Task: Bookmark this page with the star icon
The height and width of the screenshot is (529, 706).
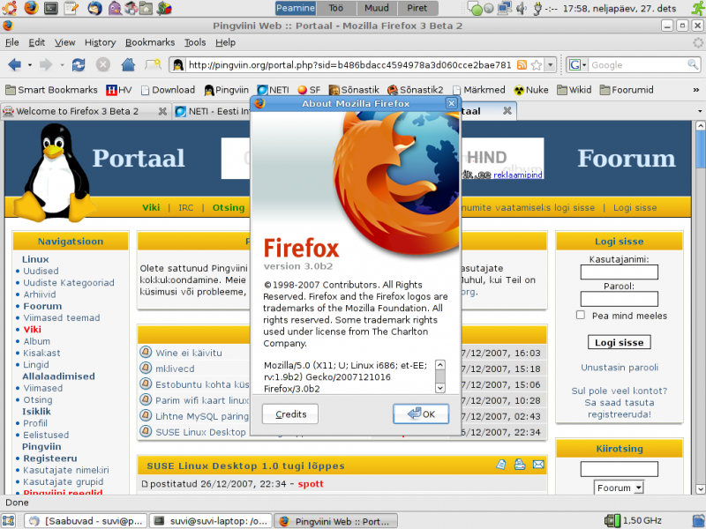Action: point(537,64)
